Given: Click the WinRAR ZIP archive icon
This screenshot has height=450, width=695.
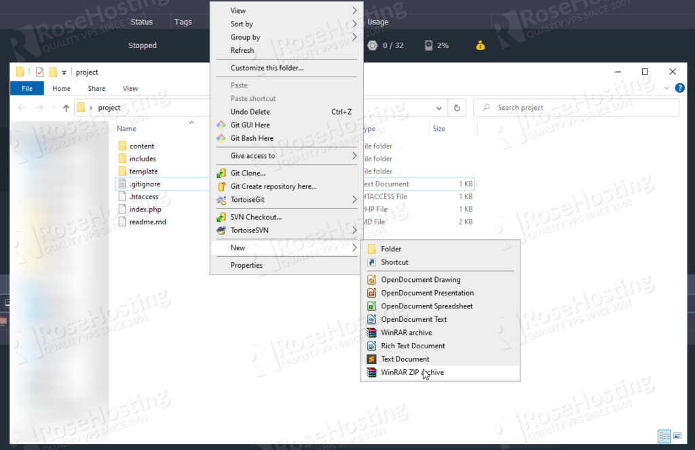Looking at the screenshot, I should pos(372,372).
